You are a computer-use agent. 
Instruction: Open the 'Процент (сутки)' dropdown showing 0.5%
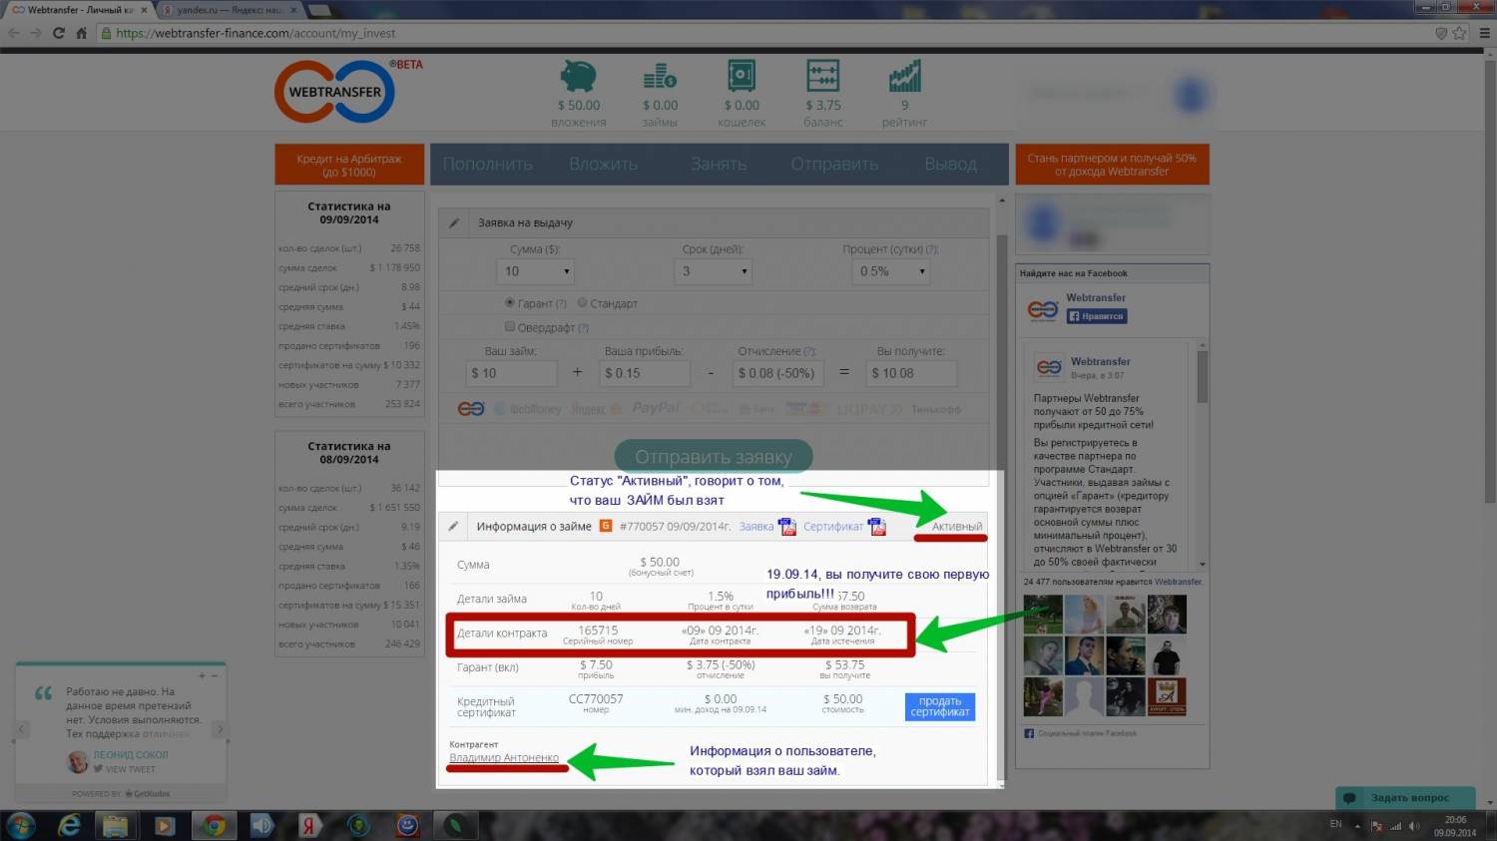(891, 271)
